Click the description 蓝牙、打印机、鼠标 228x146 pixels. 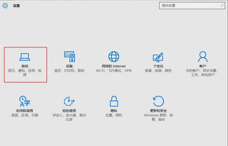(69, 71)
